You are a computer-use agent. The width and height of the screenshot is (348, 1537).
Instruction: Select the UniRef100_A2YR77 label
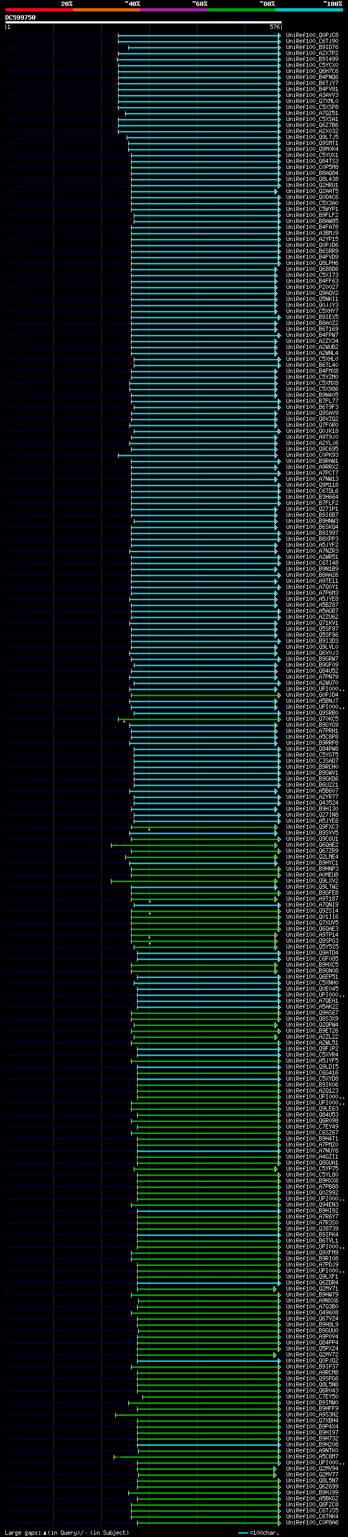(312, 797)
